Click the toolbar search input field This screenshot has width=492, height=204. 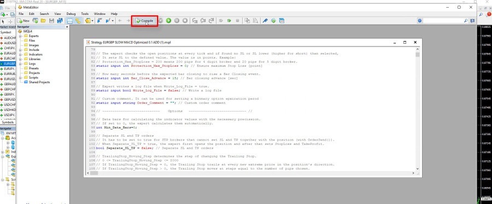pyautogui.click(x=443, y=21)
